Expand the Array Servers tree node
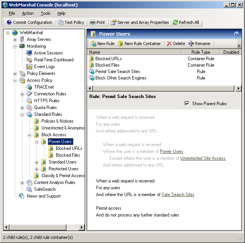 point(15,39)
